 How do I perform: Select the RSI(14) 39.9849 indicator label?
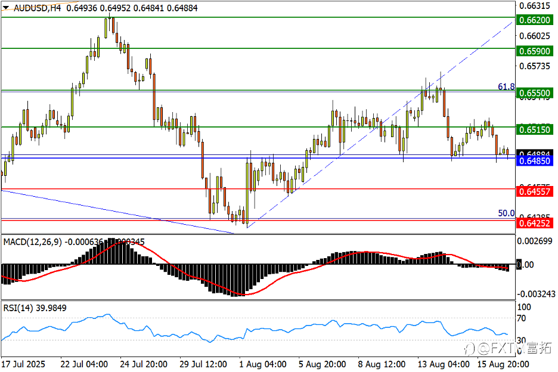point(35,308)
